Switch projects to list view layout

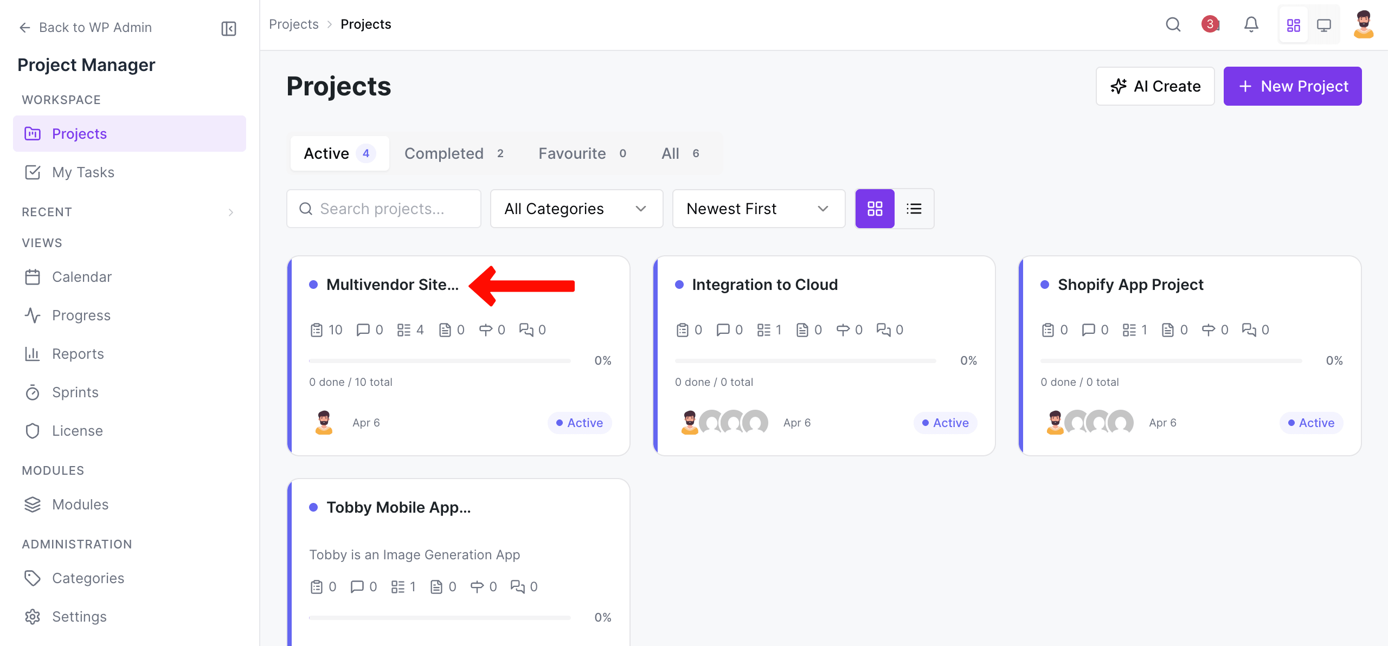pos(915,208)
